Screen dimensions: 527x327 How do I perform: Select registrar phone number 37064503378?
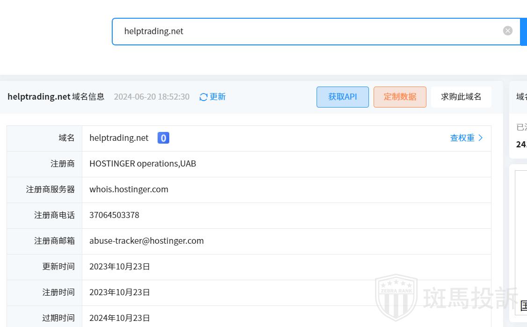(x=114, y=215)
